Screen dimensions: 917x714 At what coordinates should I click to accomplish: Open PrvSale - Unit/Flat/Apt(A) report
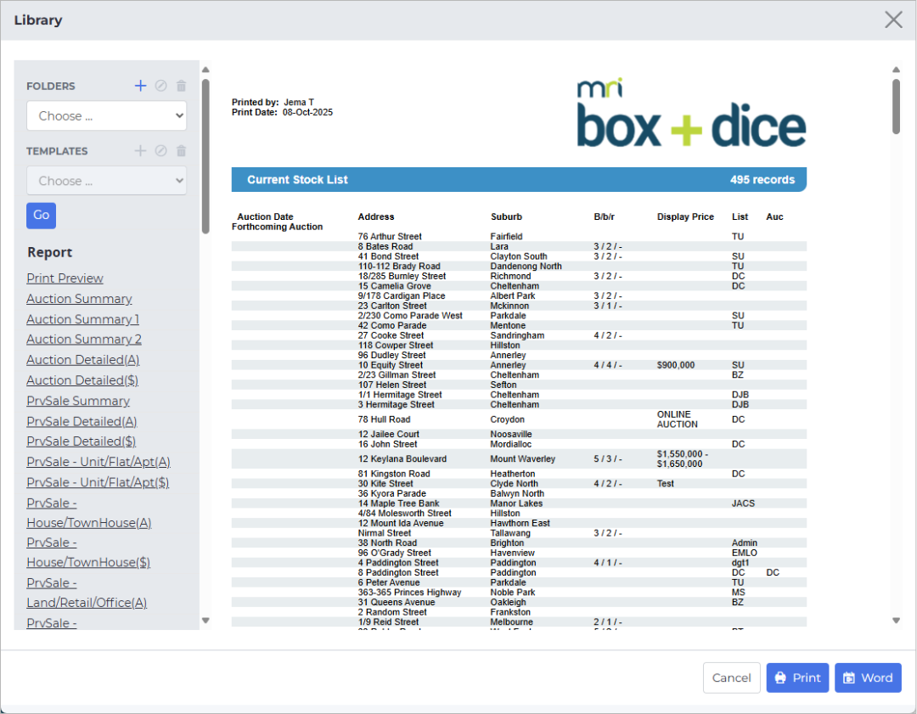(x=98, y=462)
